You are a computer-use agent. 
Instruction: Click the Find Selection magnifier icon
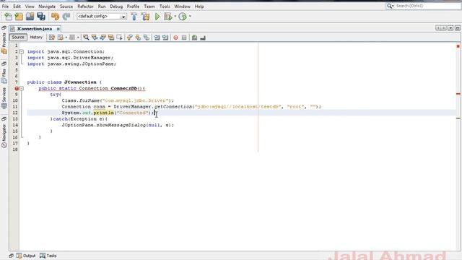click(86, 38)
